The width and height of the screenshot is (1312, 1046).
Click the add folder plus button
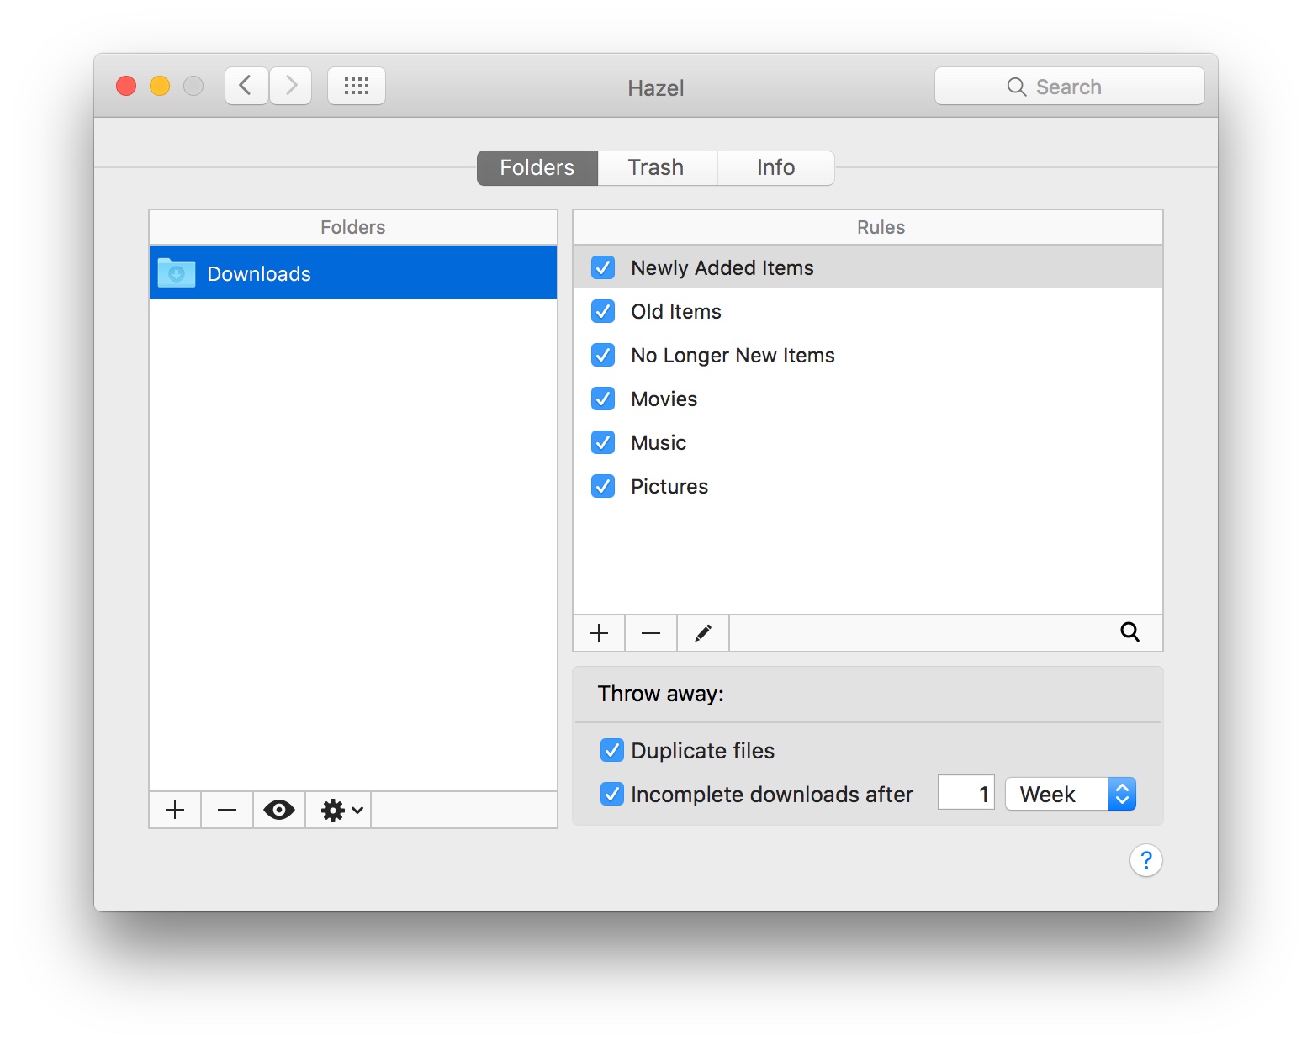coord(175,810)
